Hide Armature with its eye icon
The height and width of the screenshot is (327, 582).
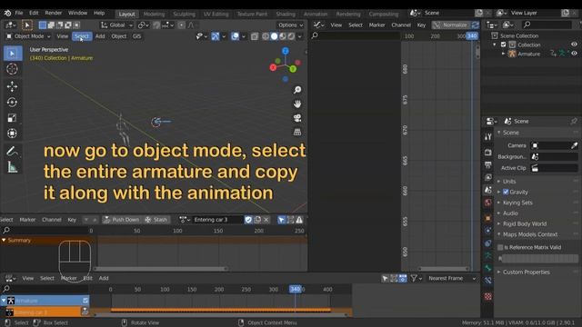coord(574,54)
